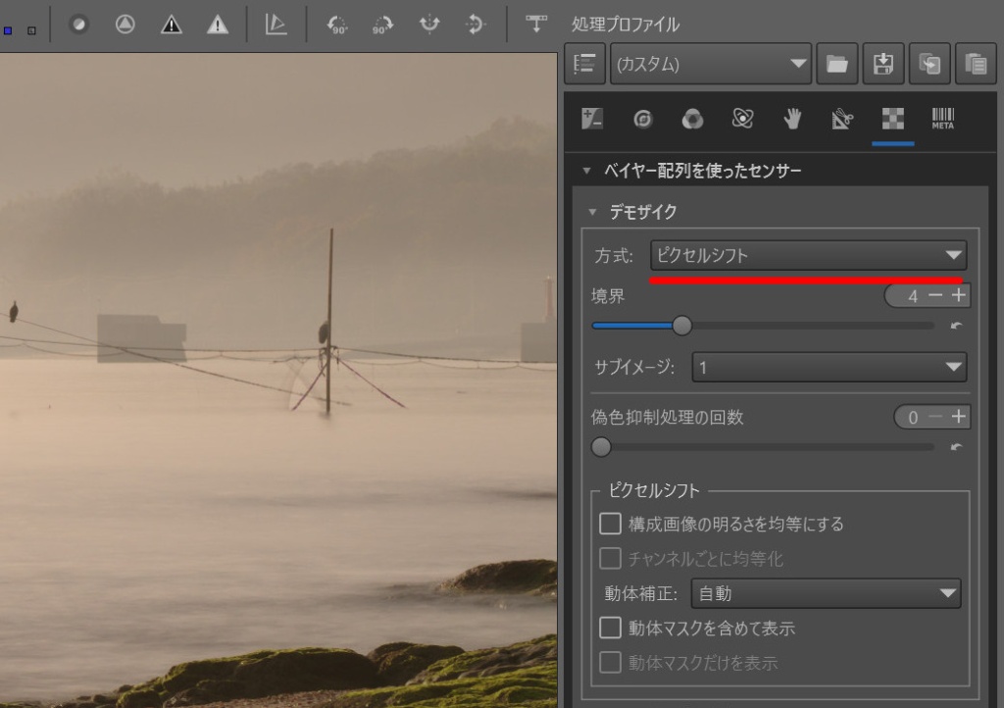Click the bar-with-down-arrow icon beside 処理プロファイル
This screenshot has height=708, width=1004.
536,25
